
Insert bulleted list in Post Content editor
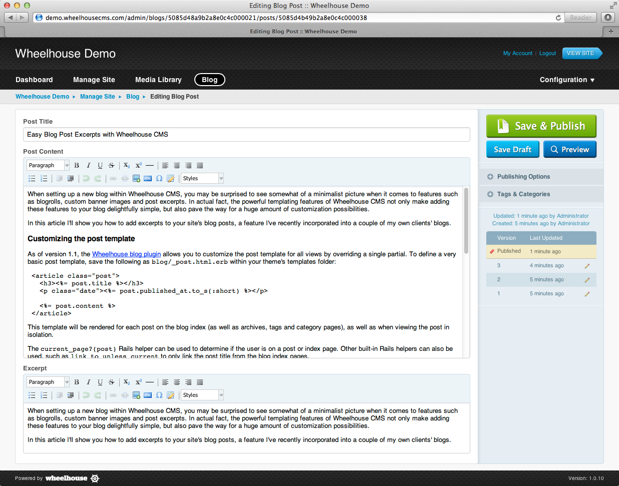point(32,178)
